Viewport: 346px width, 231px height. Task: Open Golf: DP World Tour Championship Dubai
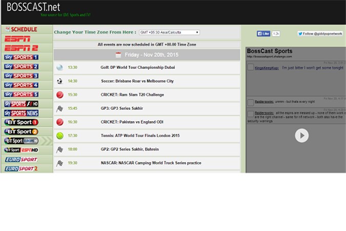[x=138, y=67]
